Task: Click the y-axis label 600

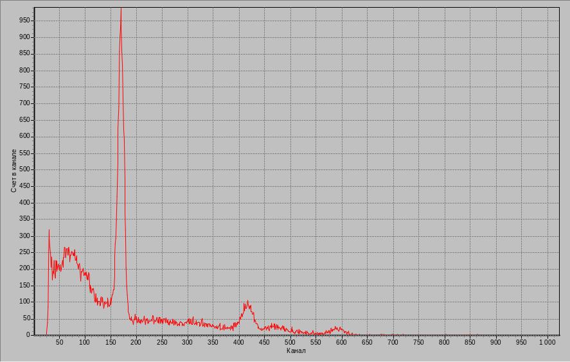Action: [24, 137]
